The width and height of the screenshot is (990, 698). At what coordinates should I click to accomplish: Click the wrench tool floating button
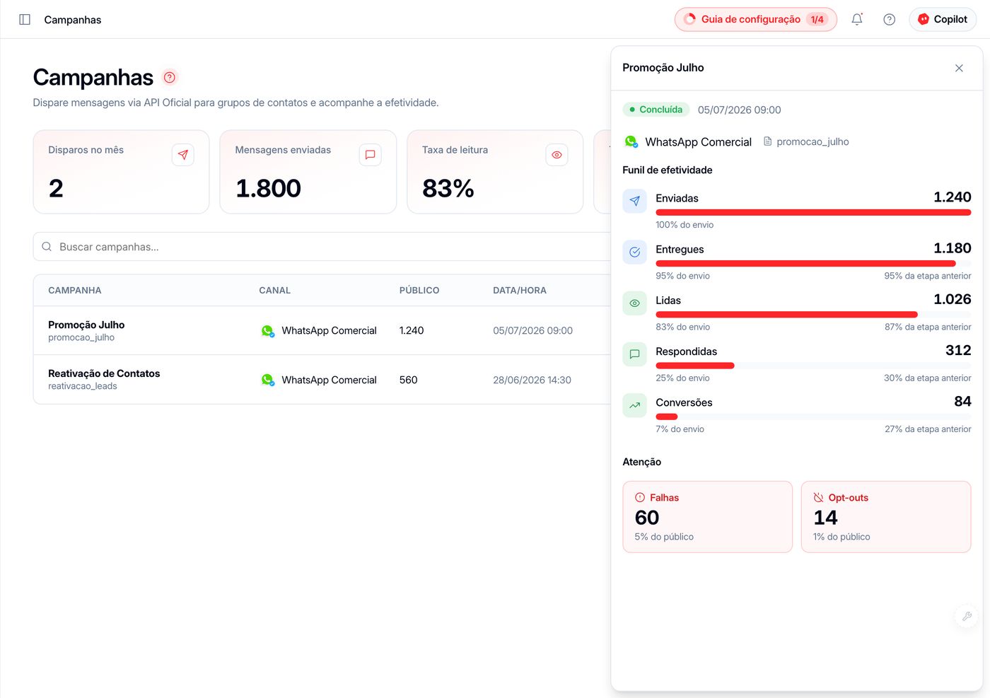tap(967, 617)
